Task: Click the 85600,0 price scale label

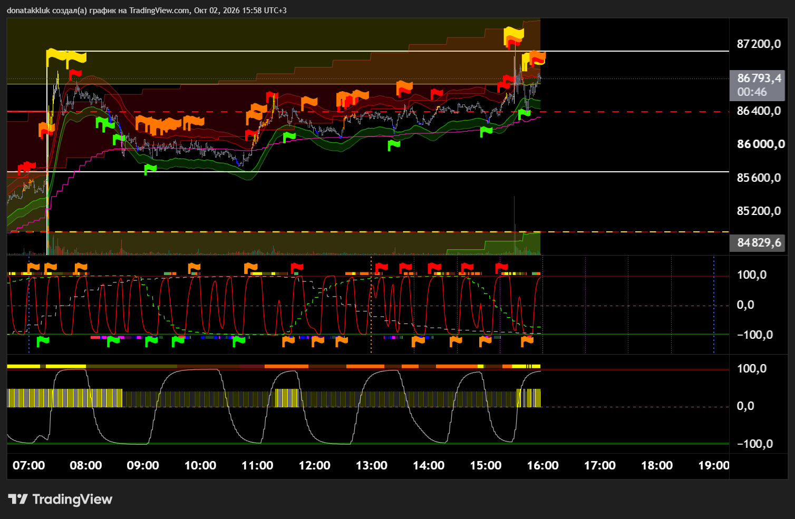Action: click(x=759, y=178)
